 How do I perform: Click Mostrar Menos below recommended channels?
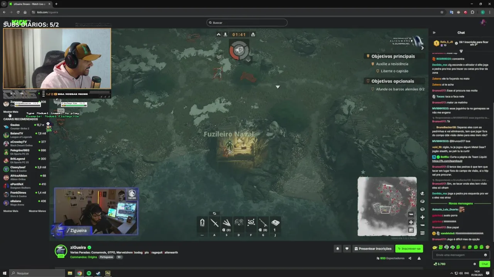coord(37,211)
